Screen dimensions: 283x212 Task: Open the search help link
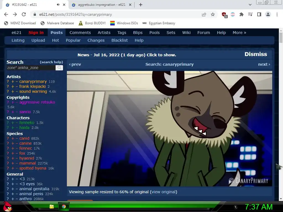(51, 62)
